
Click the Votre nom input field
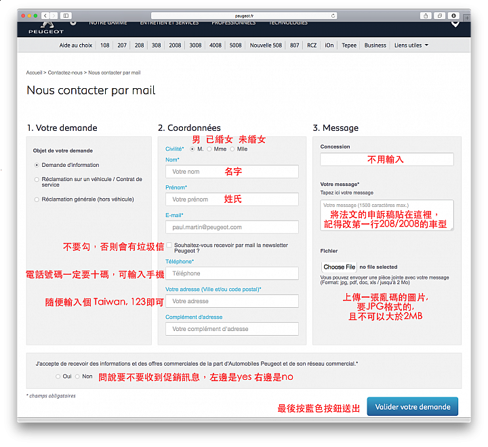pos(232,172)
